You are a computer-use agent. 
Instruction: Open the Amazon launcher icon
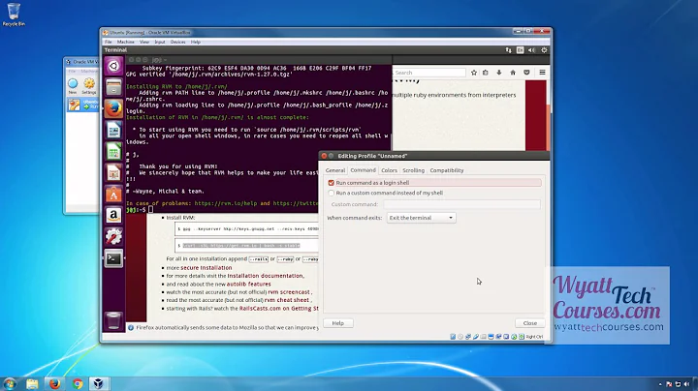(113, 216)
